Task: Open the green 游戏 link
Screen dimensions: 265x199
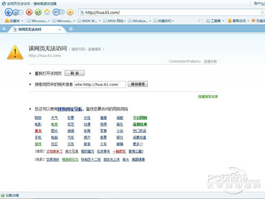Action: [38, 144]
